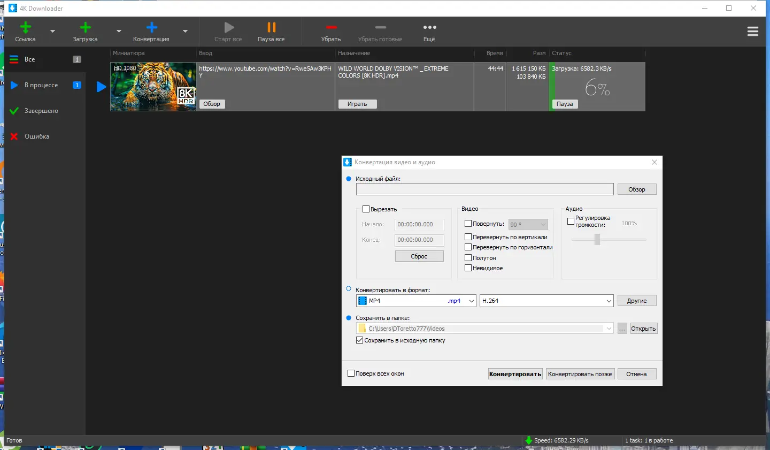Close the Конвертация видео и аудио dialog
770x450 pixels.
[x=654, y=162]
